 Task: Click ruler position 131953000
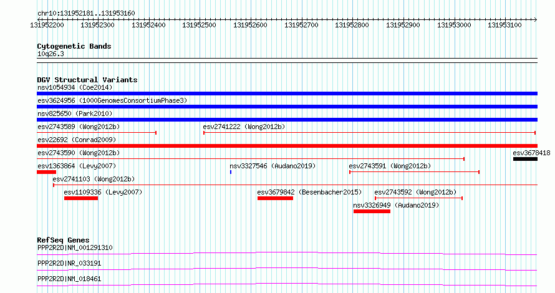(x=454, y=25)
